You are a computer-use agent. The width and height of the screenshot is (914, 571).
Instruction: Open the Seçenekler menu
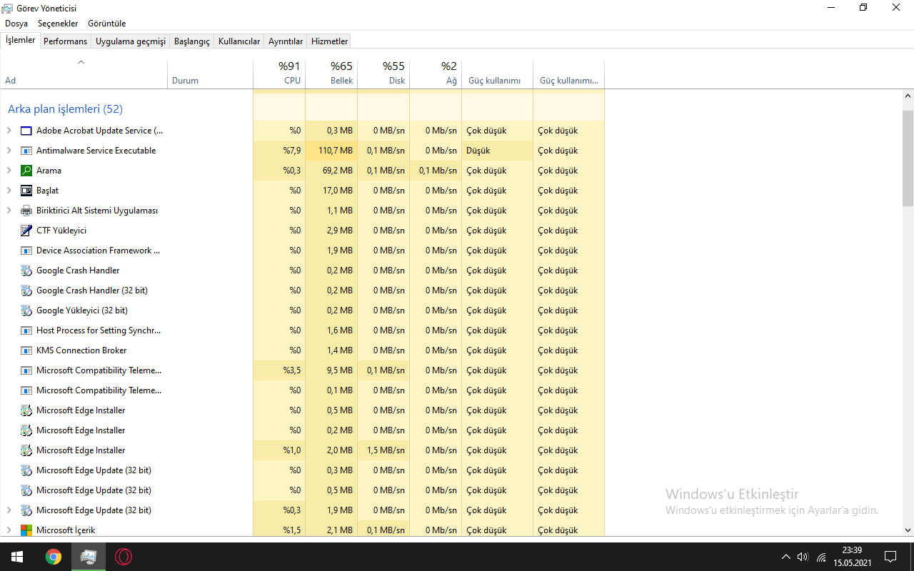coord(58,24)
